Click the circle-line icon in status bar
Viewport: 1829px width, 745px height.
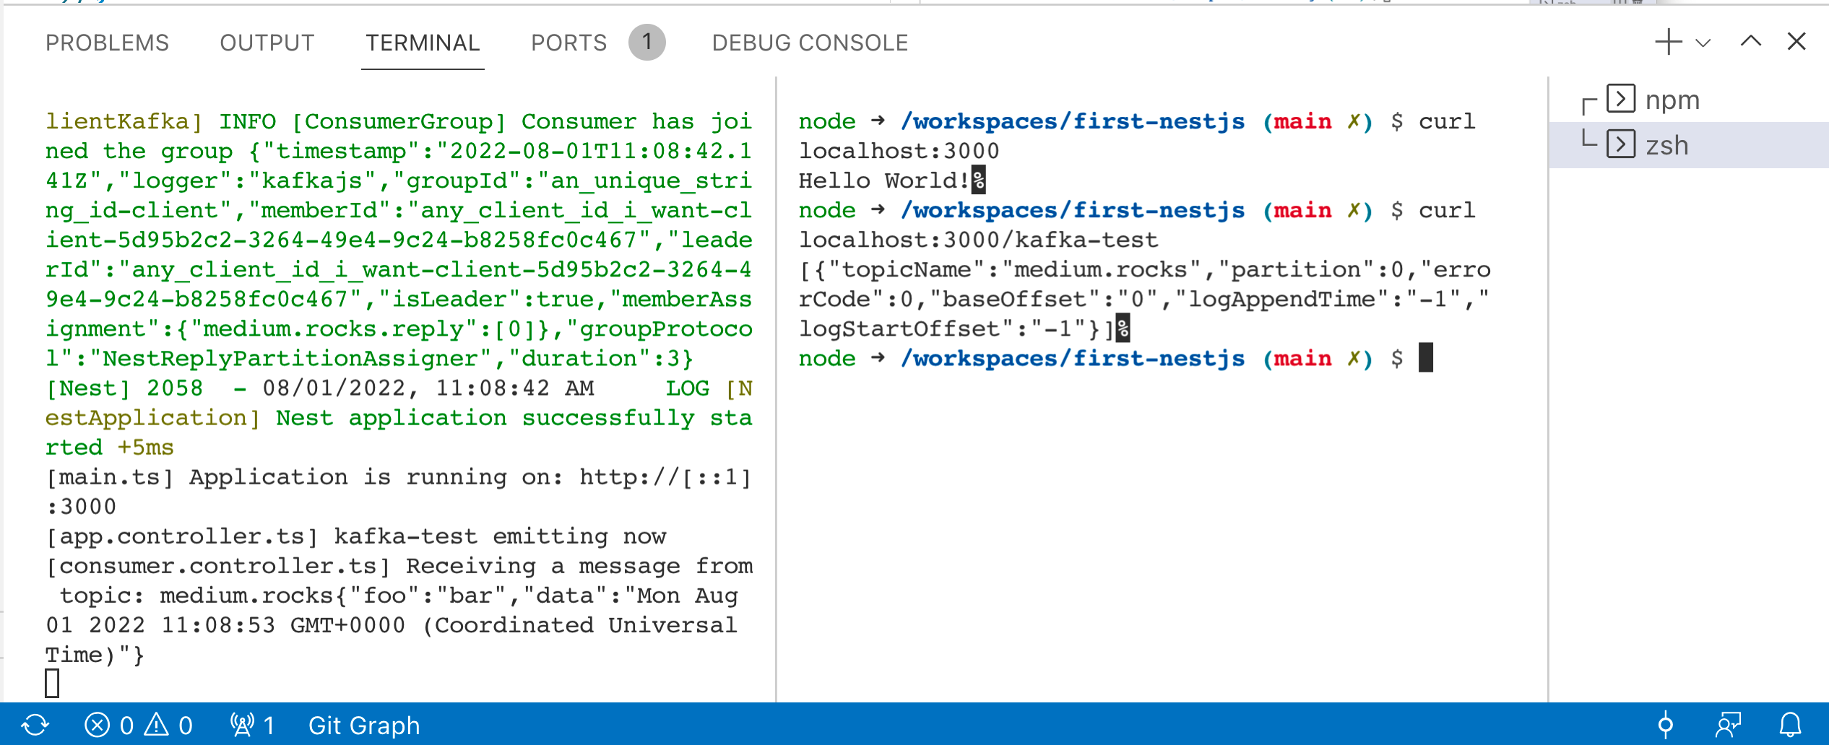coord(1666,725)
